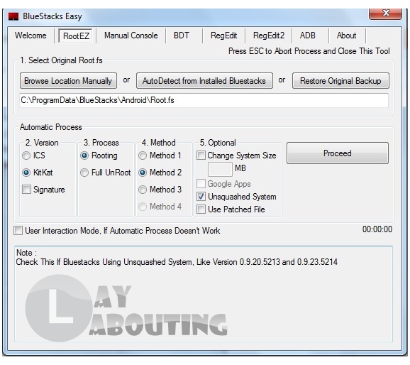
Task: Click Browse Location Manually button
Action: click(68, 81)
